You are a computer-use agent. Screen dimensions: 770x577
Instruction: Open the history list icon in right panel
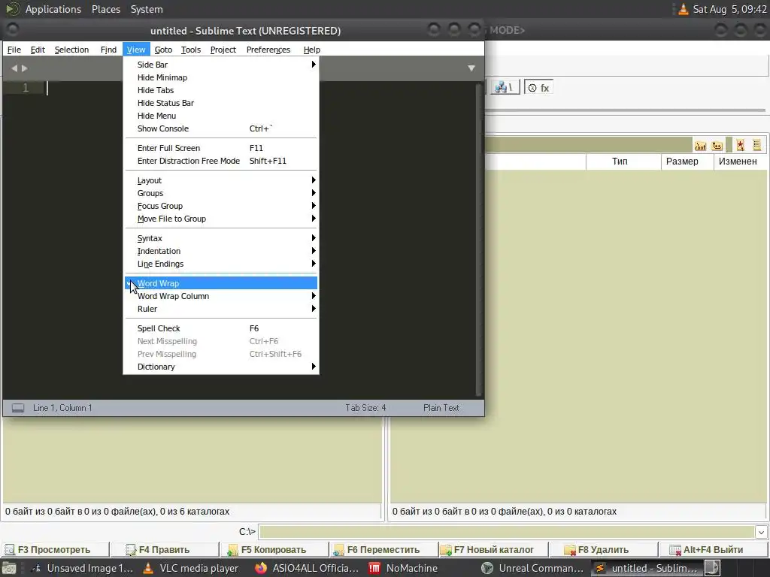pos(756,145)
